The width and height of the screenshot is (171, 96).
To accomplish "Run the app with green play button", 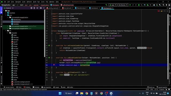I will click(x=130, y=5).
